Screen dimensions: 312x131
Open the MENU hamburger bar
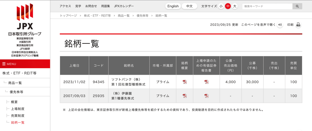(x=25, y=64)
